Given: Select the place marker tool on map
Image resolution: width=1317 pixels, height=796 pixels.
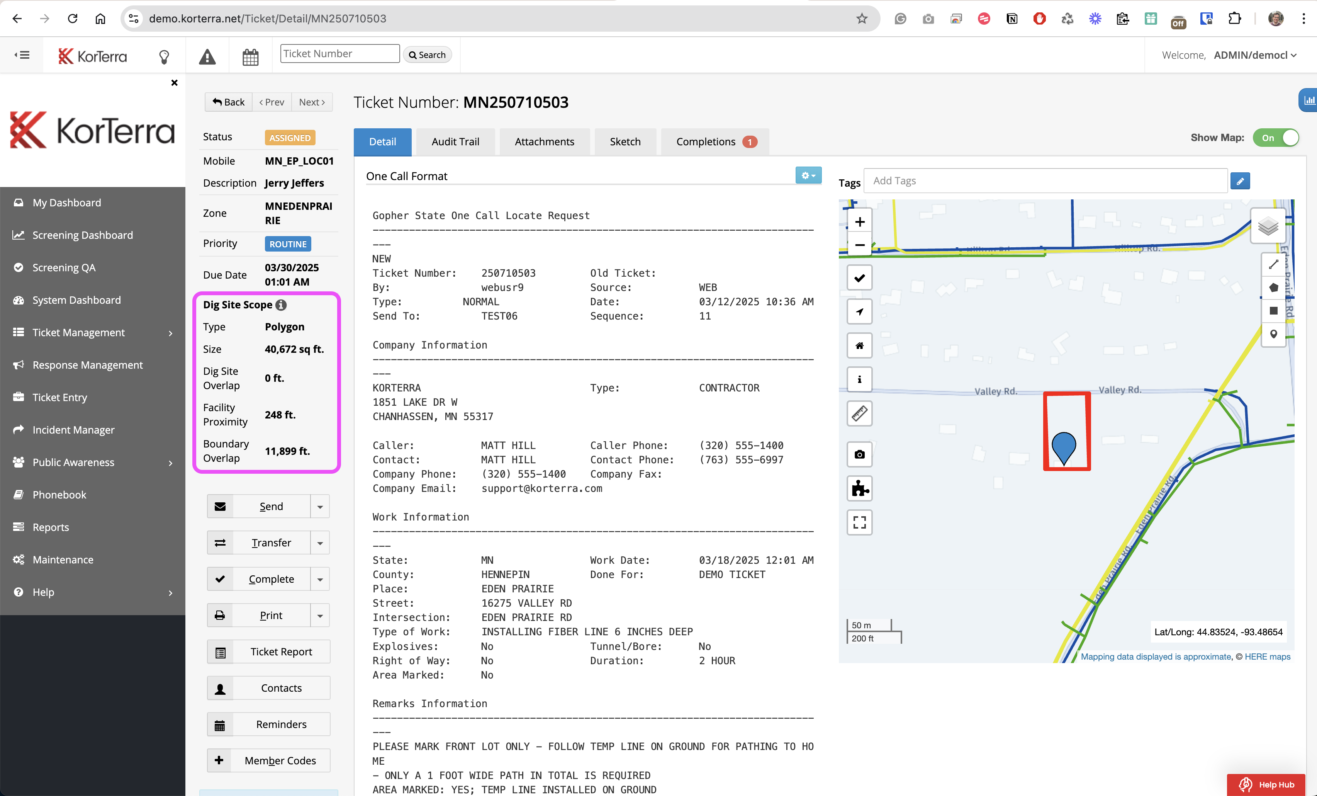Looking at the screenshot, I should (x=1273, y=334).
